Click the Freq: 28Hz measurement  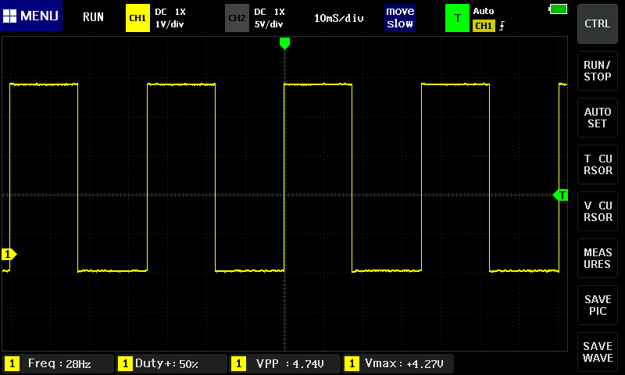tap(58, 363)
